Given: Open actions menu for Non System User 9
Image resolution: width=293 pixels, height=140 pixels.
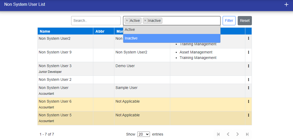Looking at the screenshot, I should pos(248,52).
